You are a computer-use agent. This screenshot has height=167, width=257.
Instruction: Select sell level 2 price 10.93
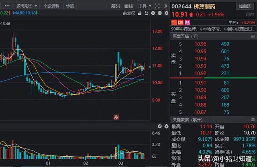coord(200,66)
